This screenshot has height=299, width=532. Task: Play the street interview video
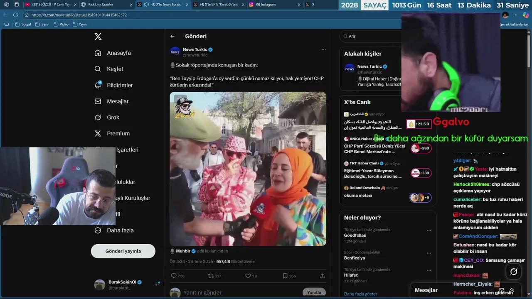(248, 169)
